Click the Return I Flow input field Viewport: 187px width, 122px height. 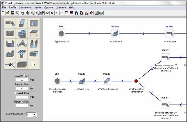22,88
